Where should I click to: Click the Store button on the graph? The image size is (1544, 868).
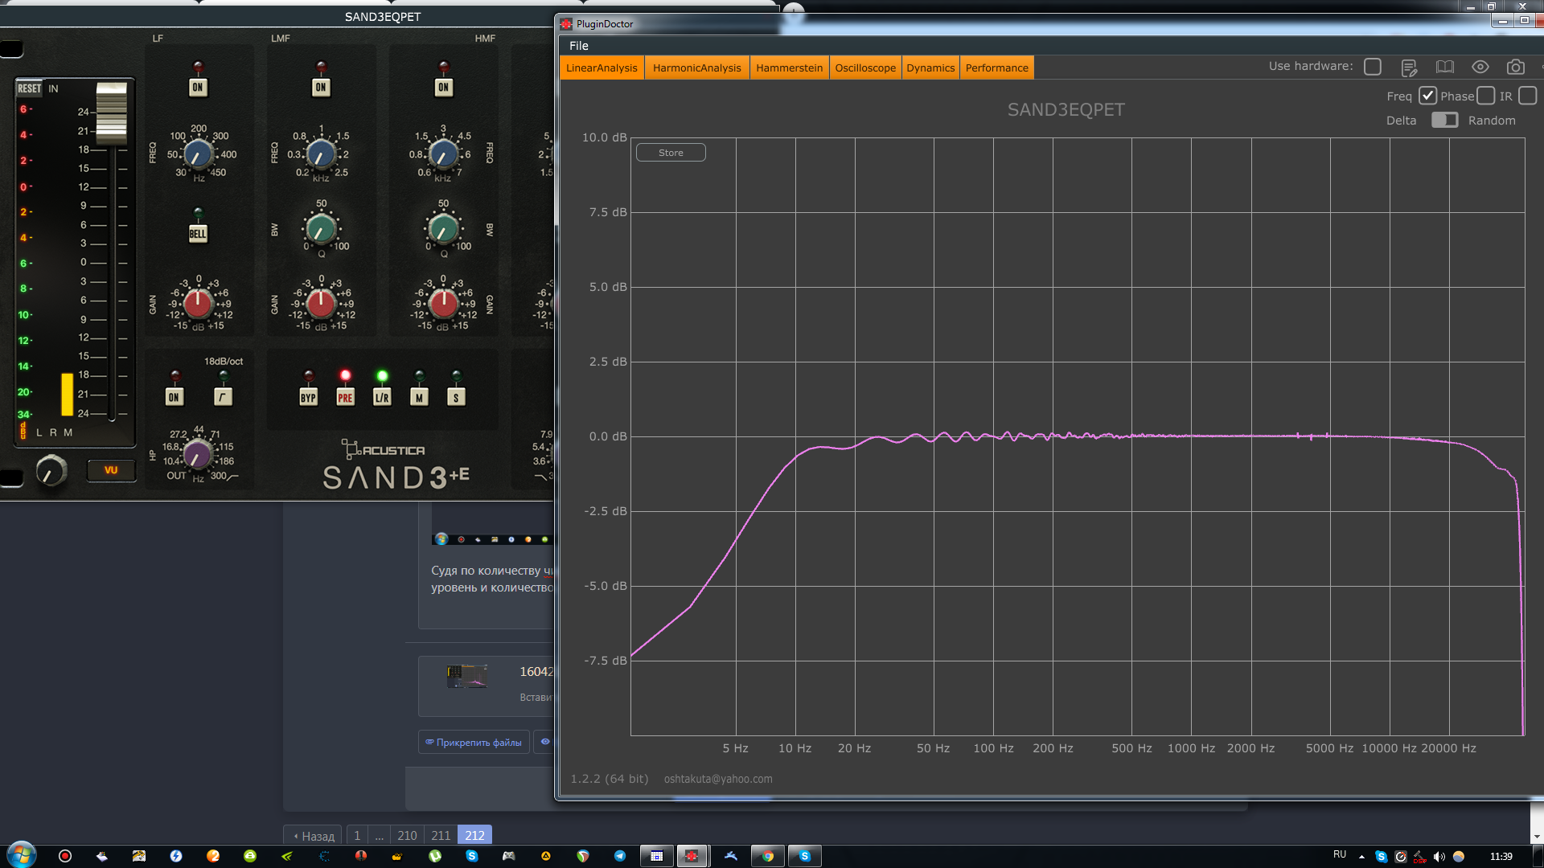671,153
